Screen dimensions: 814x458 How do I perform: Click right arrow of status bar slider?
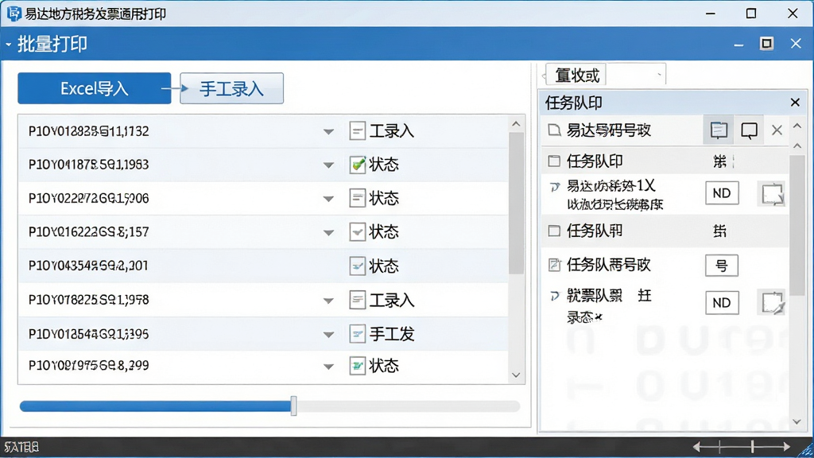[x=785, y=446]
